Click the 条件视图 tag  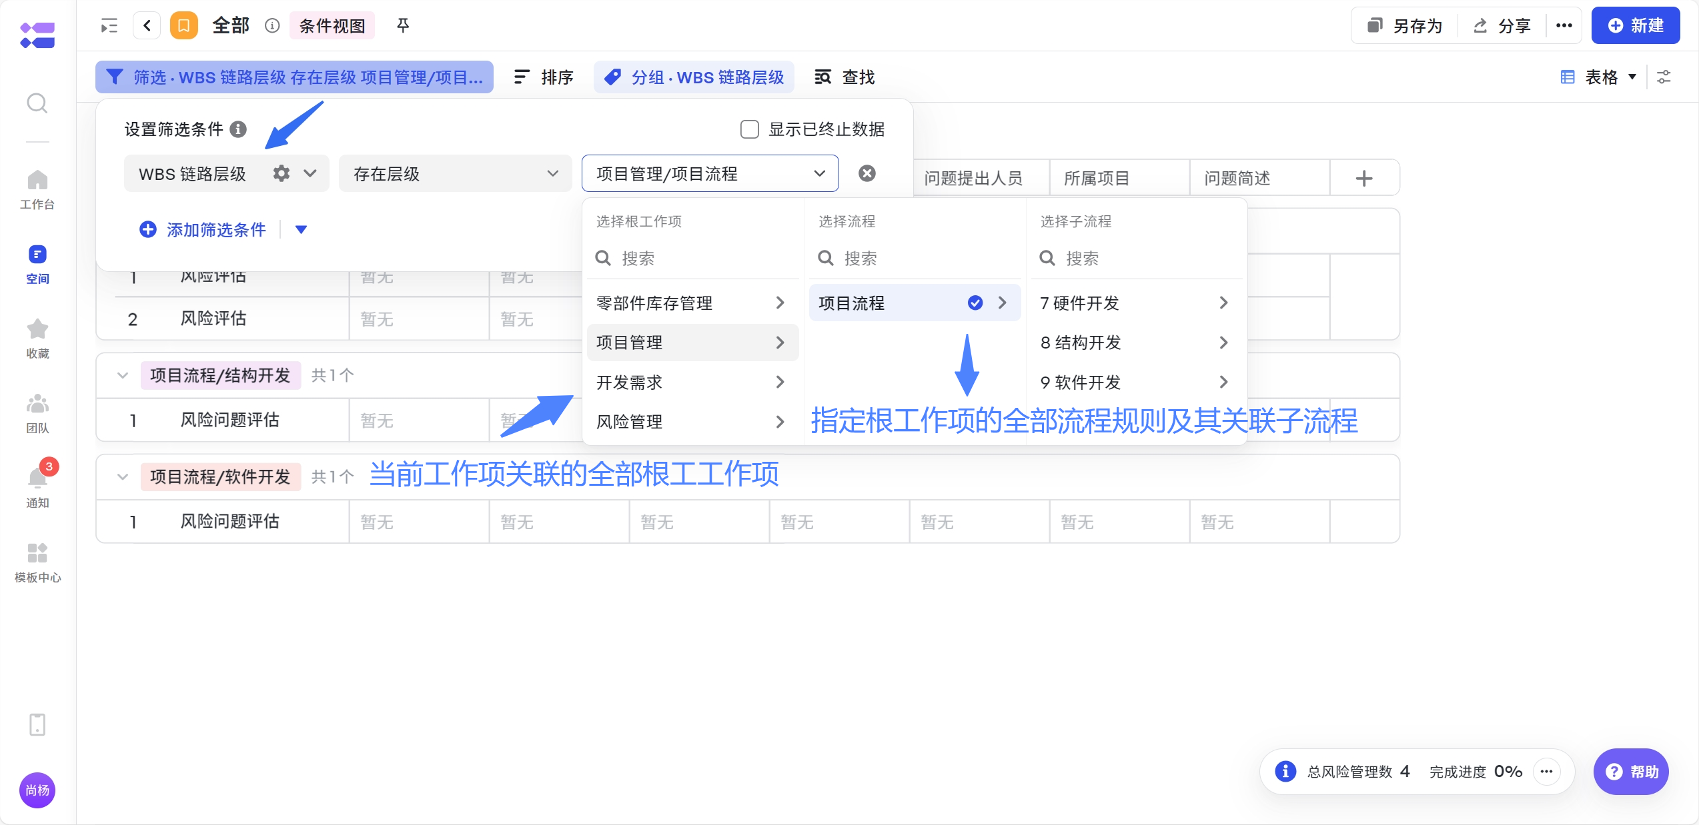point(332,26)
